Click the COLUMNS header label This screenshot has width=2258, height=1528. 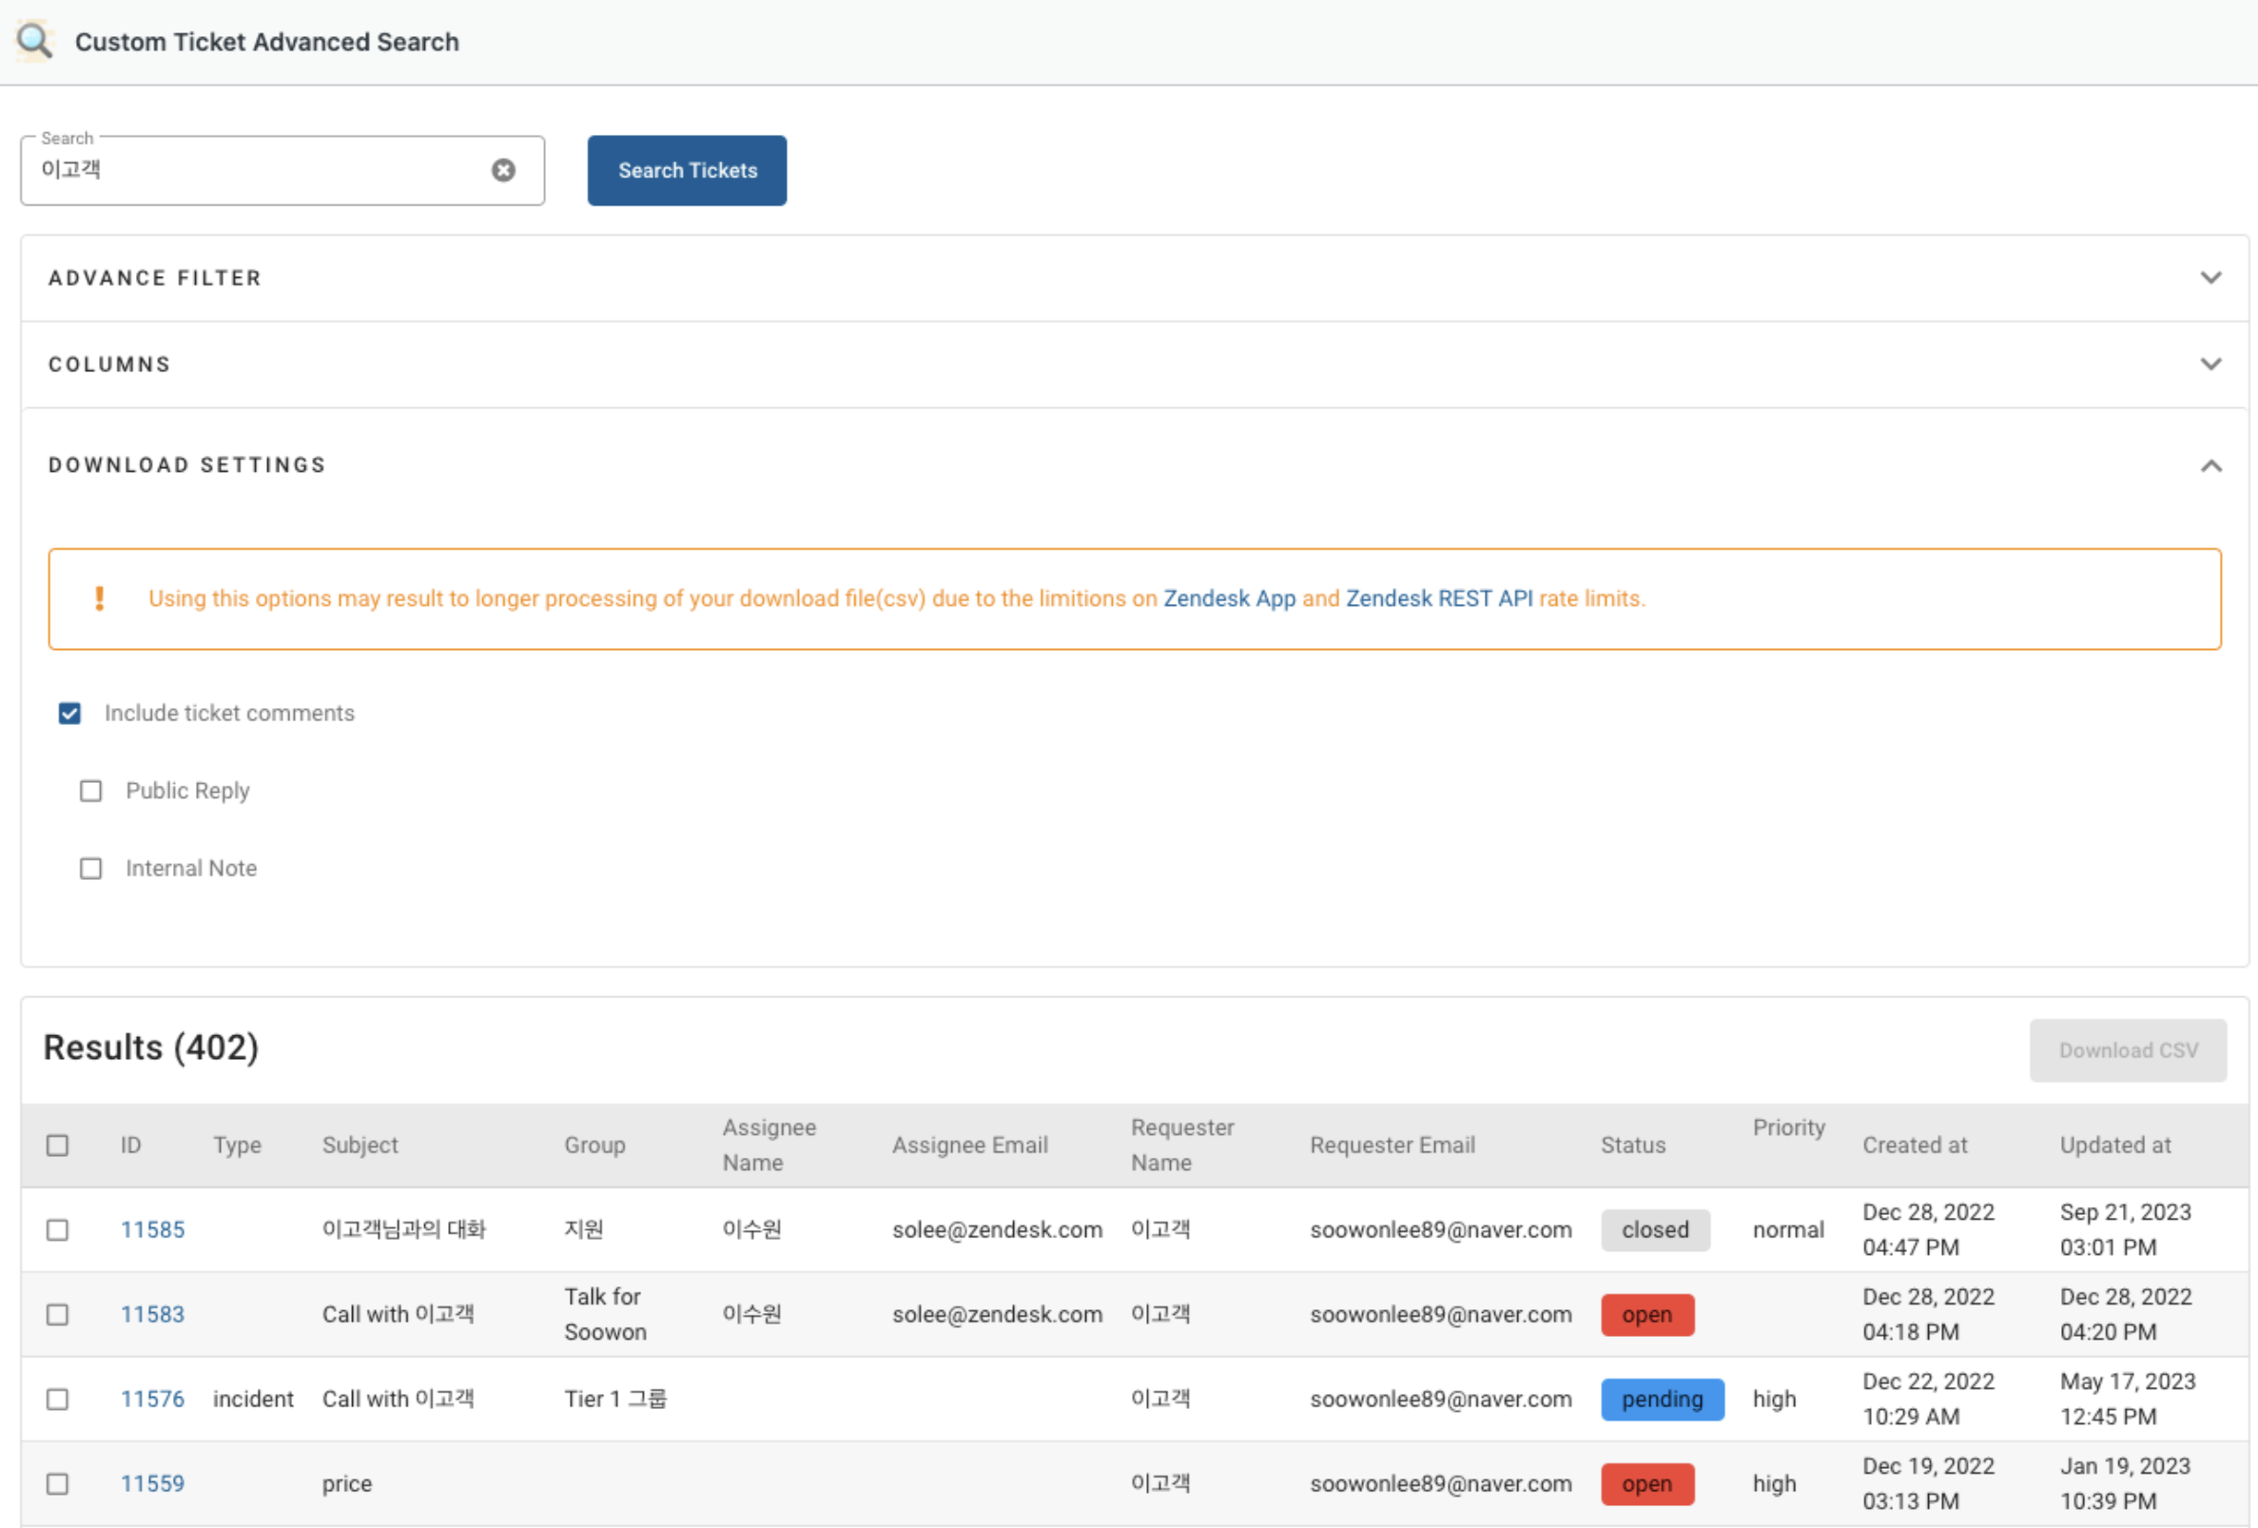pos(109,364)
